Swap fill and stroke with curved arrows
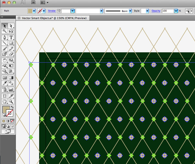The height and width of the screenshot is (164, 195). pos(12,107)
